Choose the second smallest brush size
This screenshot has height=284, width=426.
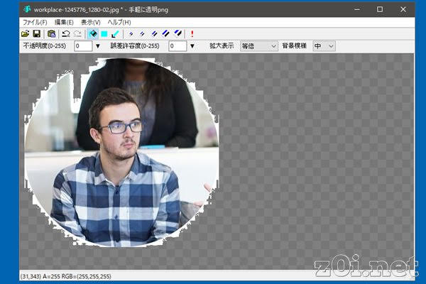(143, 34)
